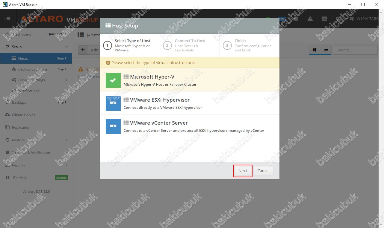This screenshot has width=384, height=228.
Task: Expand Backup Settings submenu arrow
Action: [x=66, y=80]
